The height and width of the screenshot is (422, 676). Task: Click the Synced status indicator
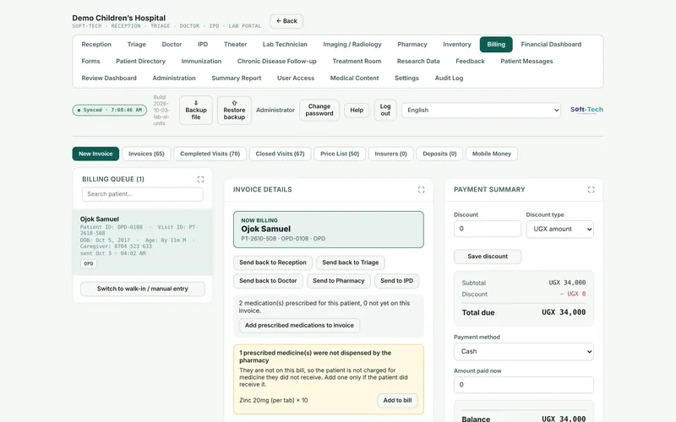pyautogui.click(x=110, y=111)
